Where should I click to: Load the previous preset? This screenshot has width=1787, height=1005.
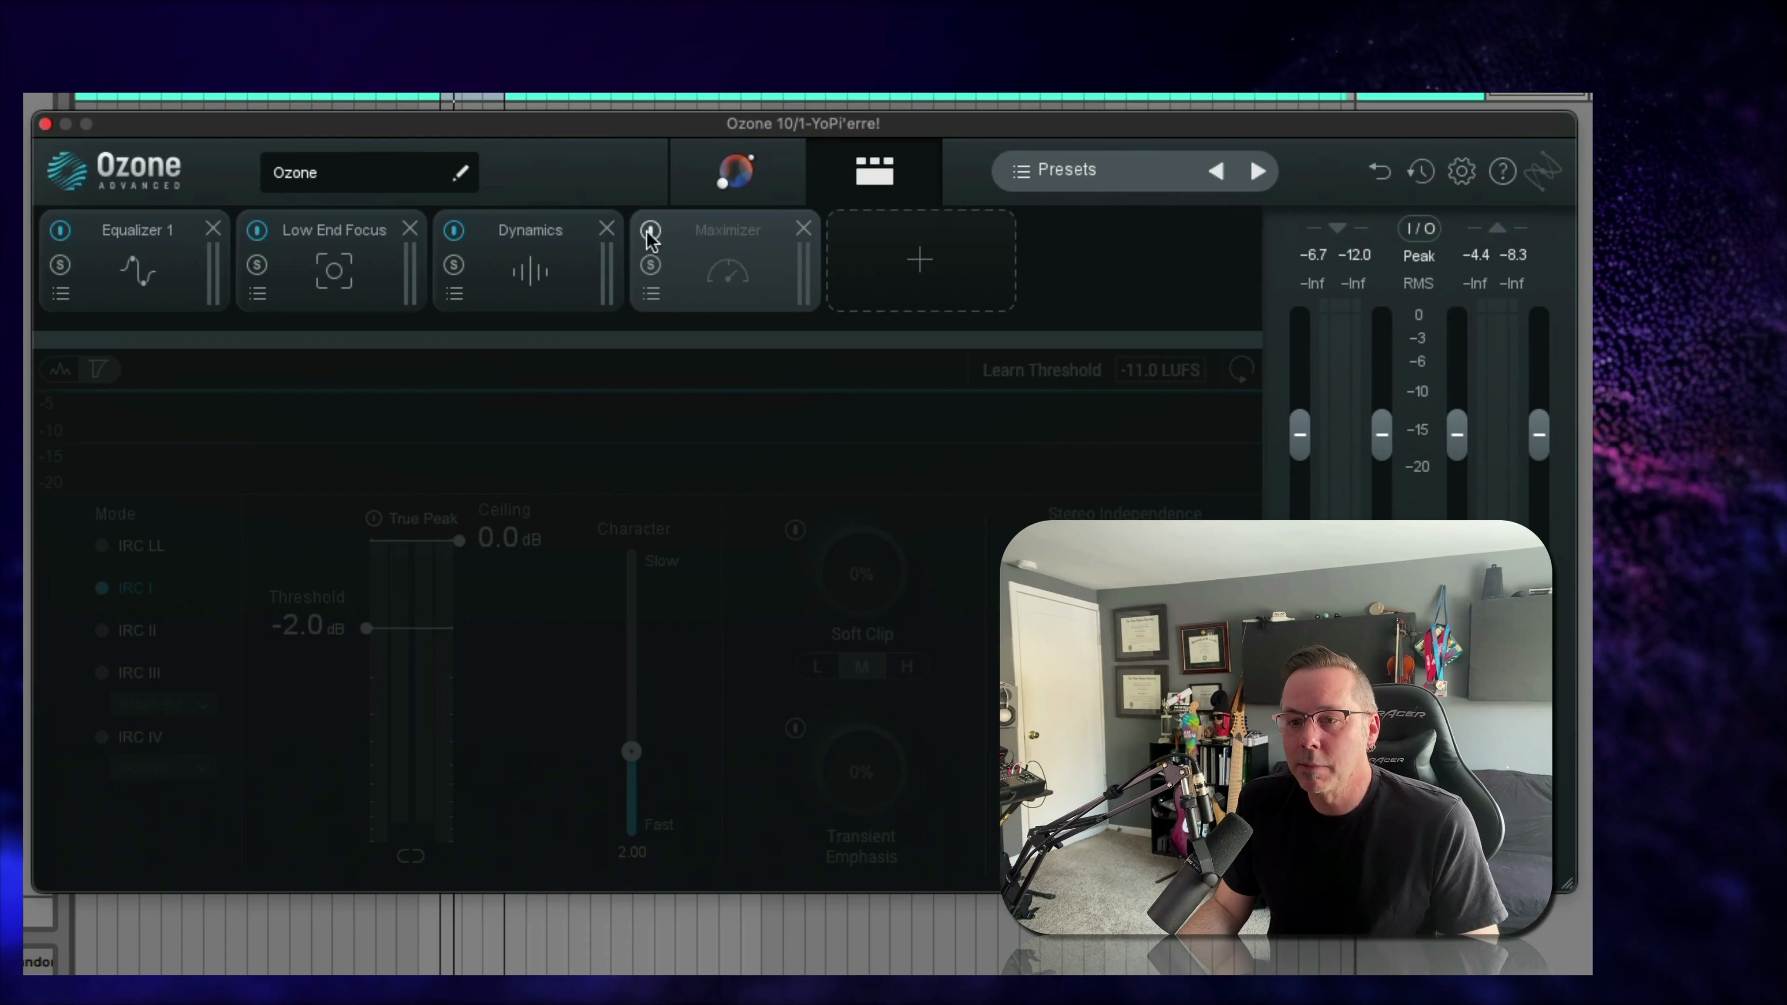click(x=1216, y=171)
